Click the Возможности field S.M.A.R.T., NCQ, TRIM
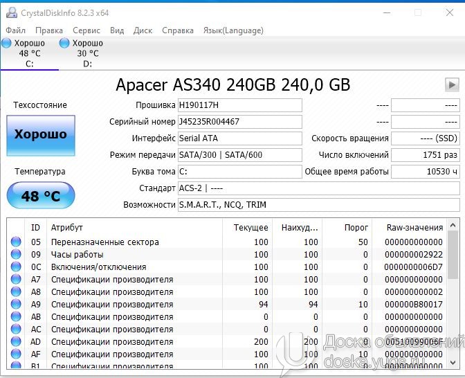This screenshot has height=378, width=465. pyautogui.click(x=319, y=205)
